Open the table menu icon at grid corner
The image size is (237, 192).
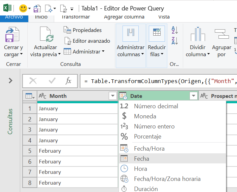30,96
